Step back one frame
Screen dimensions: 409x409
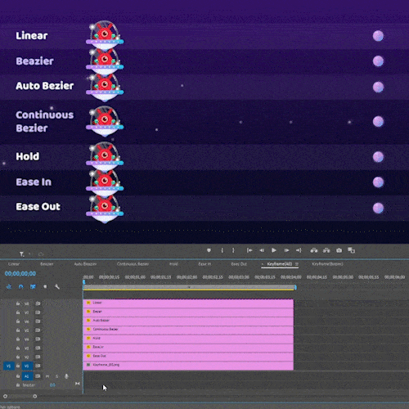point(262,250)
